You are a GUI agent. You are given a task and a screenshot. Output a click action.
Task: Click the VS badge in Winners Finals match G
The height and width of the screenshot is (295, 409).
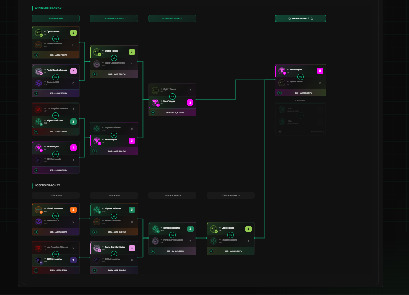172,96
